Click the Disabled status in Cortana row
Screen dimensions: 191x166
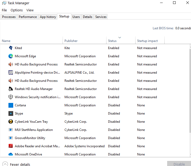(114, 105)
